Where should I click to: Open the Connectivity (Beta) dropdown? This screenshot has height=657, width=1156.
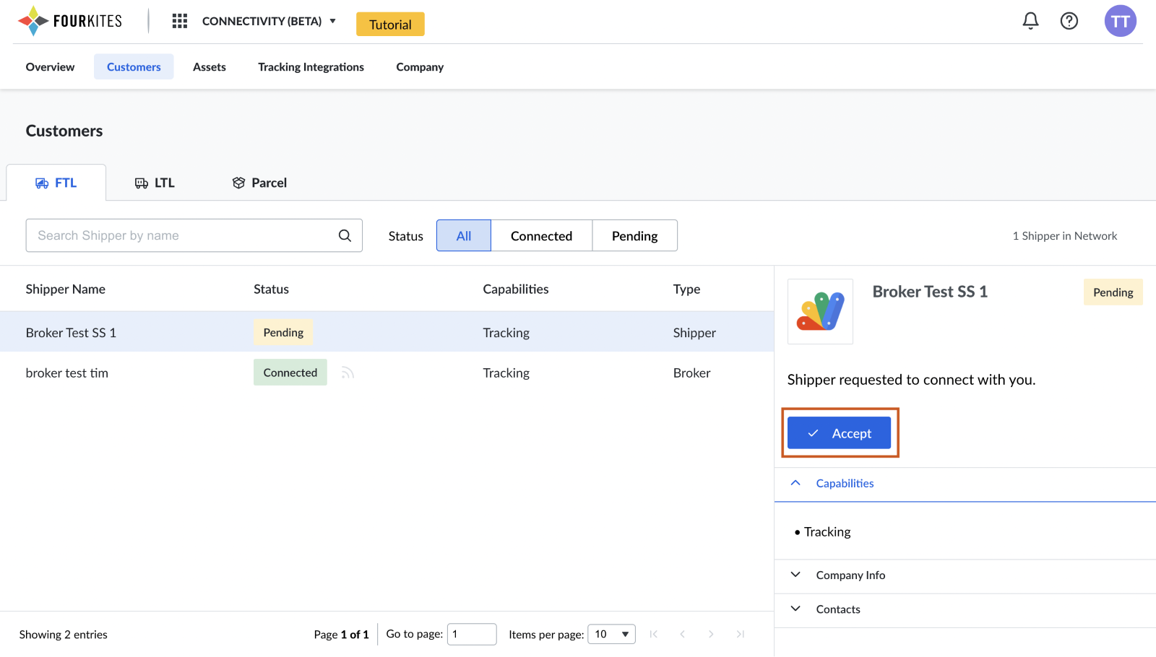click(269, 21)
